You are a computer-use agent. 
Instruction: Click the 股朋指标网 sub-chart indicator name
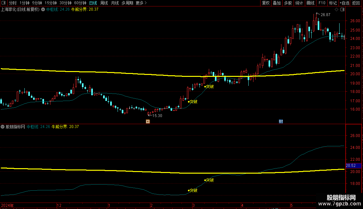tap(15, 127)
